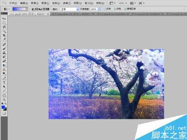Toggle the 仿色 (Dither) checkbox
The height and width of the screenshot is (140, 187).
[x=115, y=9]
